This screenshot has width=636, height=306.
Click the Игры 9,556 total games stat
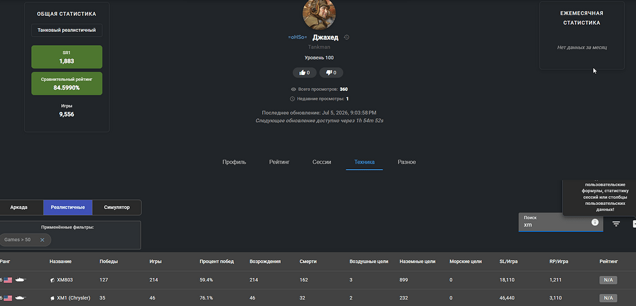pos(66,111)
